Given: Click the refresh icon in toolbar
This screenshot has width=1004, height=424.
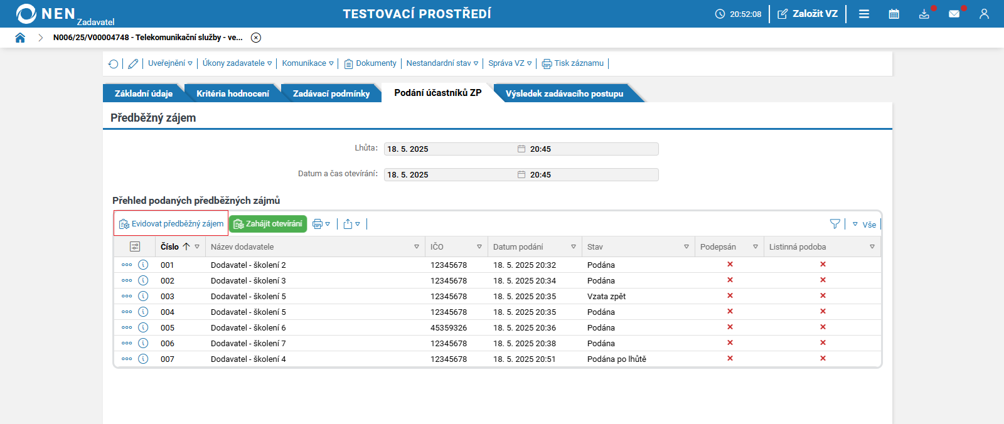Looking at the screenshot, I should [x=113, y=63].
